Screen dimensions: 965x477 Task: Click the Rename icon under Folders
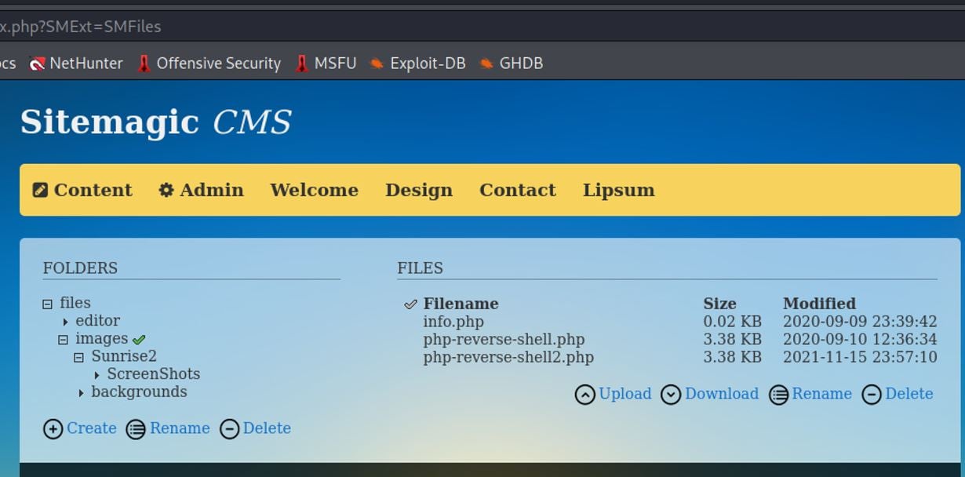point(136,429)
